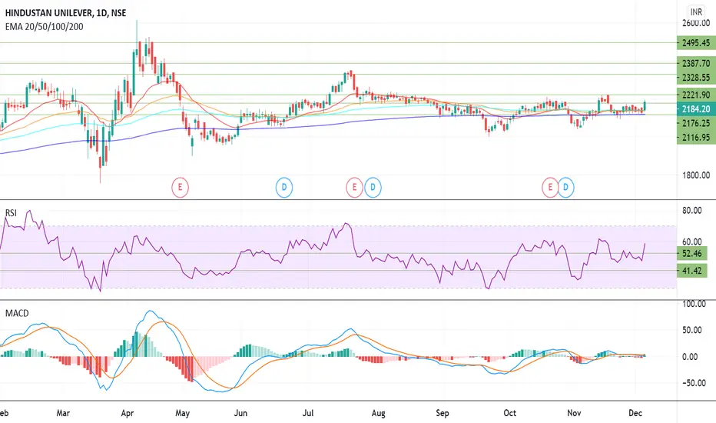Click the earnings marker E in late July
This screenshot has width=716, height=423.
click(354, 188)
